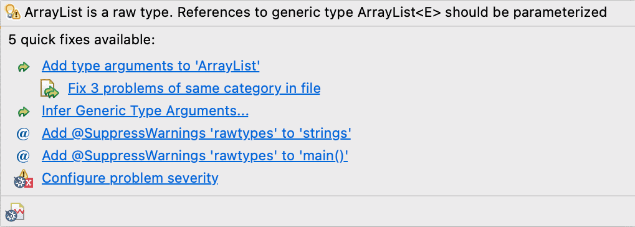Click the @ icon for 'strings' suppress warning
The height and width of the screenshot is (227, 635).
[23, 133]
